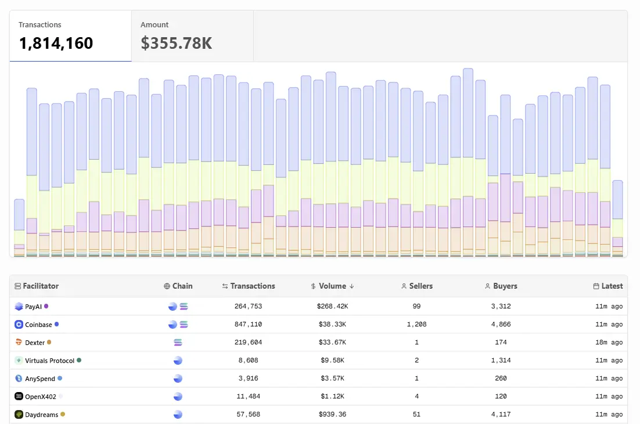Click the PayAI facilitator logo

point(19,306)
